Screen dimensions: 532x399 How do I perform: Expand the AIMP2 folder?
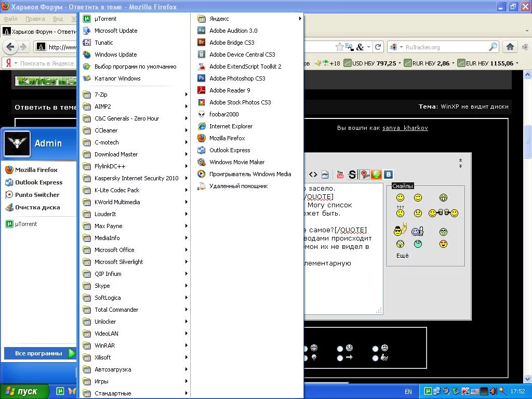pos(135,107)
